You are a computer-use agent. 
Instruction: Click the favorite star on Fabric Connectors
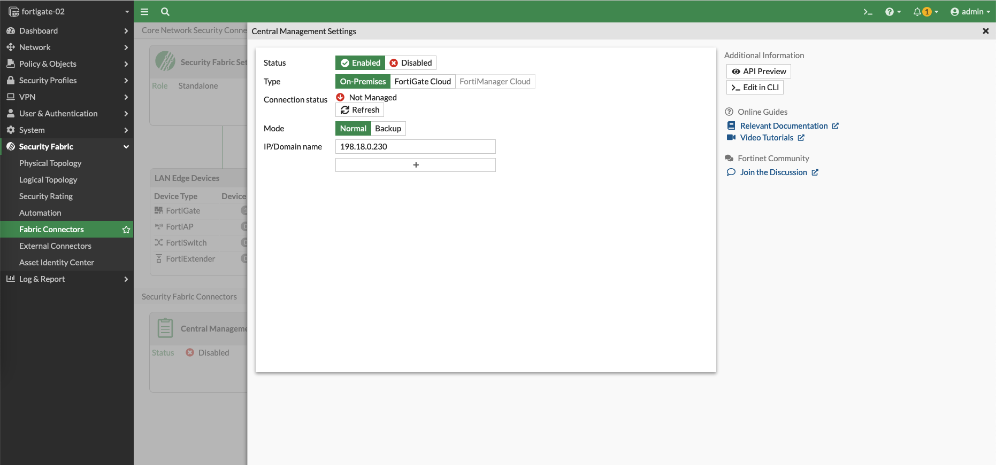tap(126, 230)
